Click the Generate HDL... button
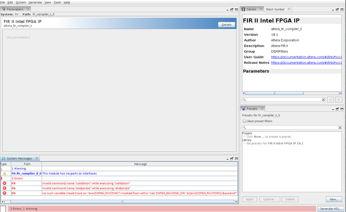Screen dimensions: 346x212 (x=331, y=209)
